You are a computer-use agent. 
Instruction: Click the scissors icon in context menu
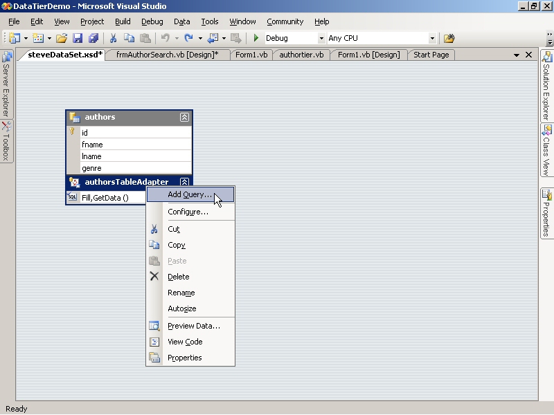coord(154,229)
